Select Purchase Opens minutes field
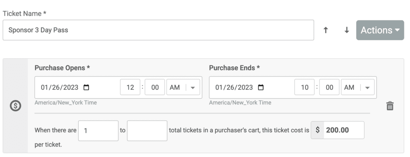The height and width of the screenshot is (157, 410). [x=155, y=87]
